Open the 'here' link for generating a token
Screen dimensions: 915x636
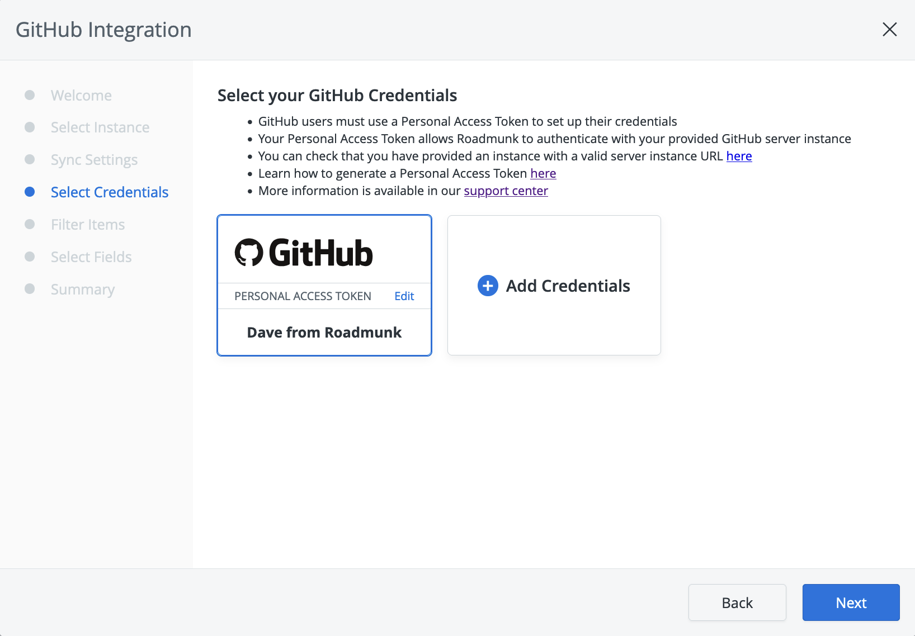click(x=543, y=173)
